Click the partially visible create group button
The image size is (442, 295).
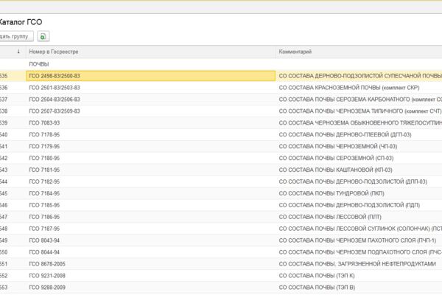[x=16, y=36]
